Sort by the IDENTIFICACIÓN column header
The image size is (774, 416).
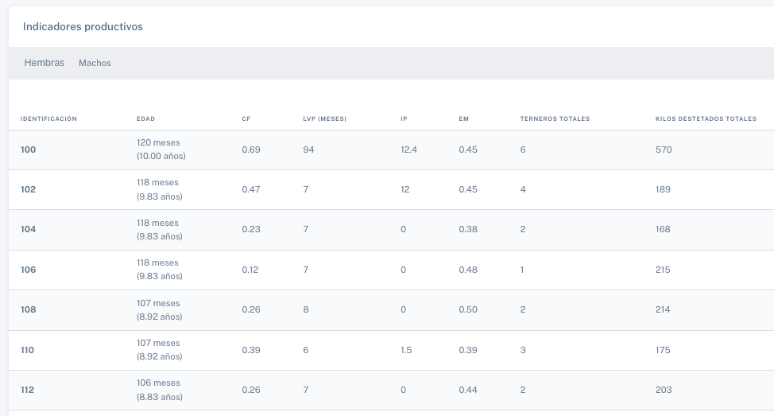[48, 119]
